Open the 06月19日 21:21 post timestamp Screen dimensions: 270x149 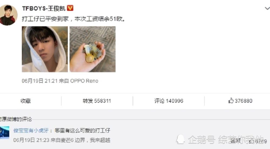pyautogui.click(x=40, y=81)
